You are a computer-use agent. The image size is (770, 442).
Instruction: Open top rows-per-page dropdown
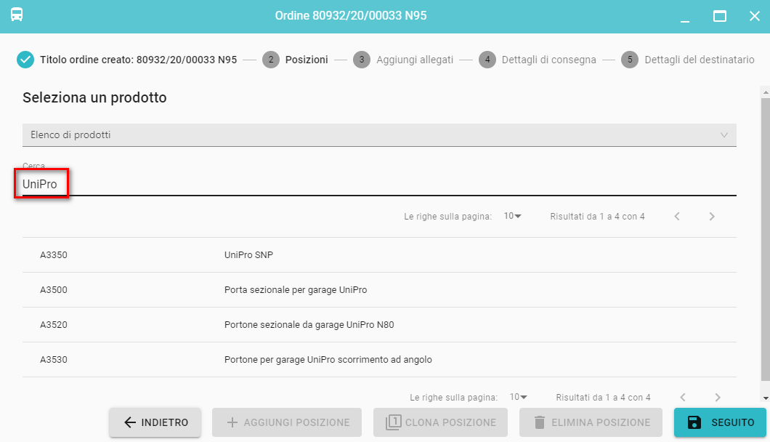pos(513,217)
